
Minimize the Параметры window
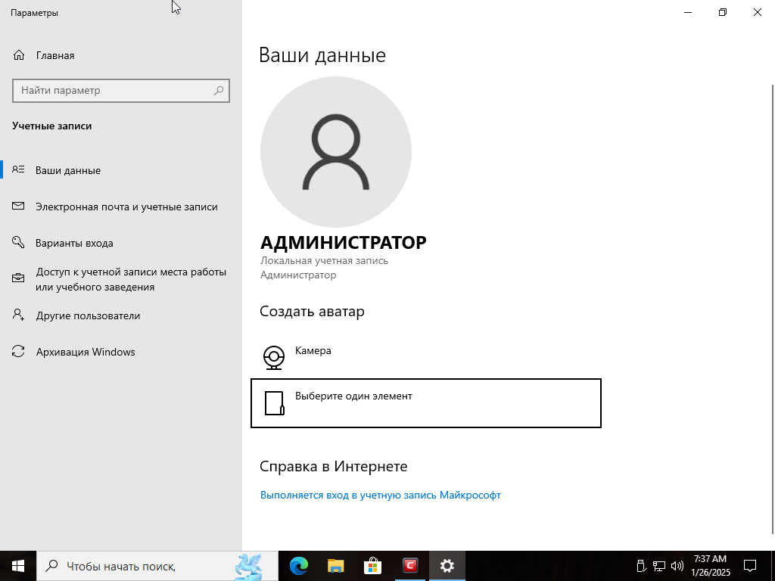point(688,12)
